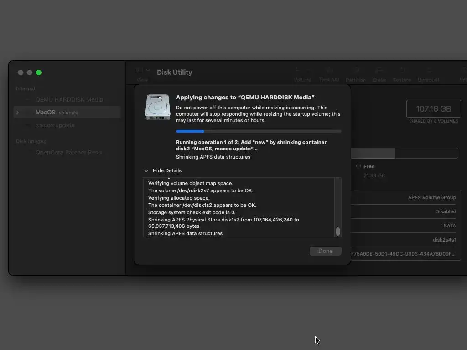The image size is (467, 350).
Task: Click 'The container /dev/disk1s2 appears to be OK.'
Action: 202,205
